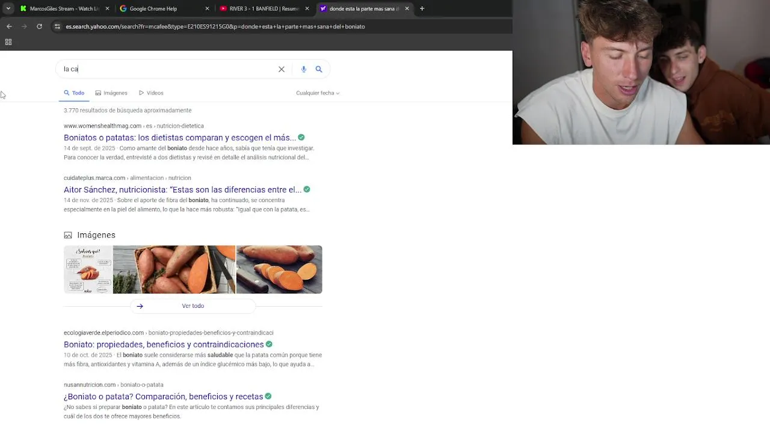Close the Google Chrome Help tab
Viewport: 770px width, 433px height.
[207, 8]
